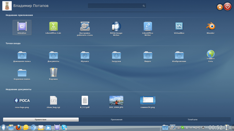Click the us keyboard layout indicator
This screenshot has width=234, height=131.
(191, 128)
